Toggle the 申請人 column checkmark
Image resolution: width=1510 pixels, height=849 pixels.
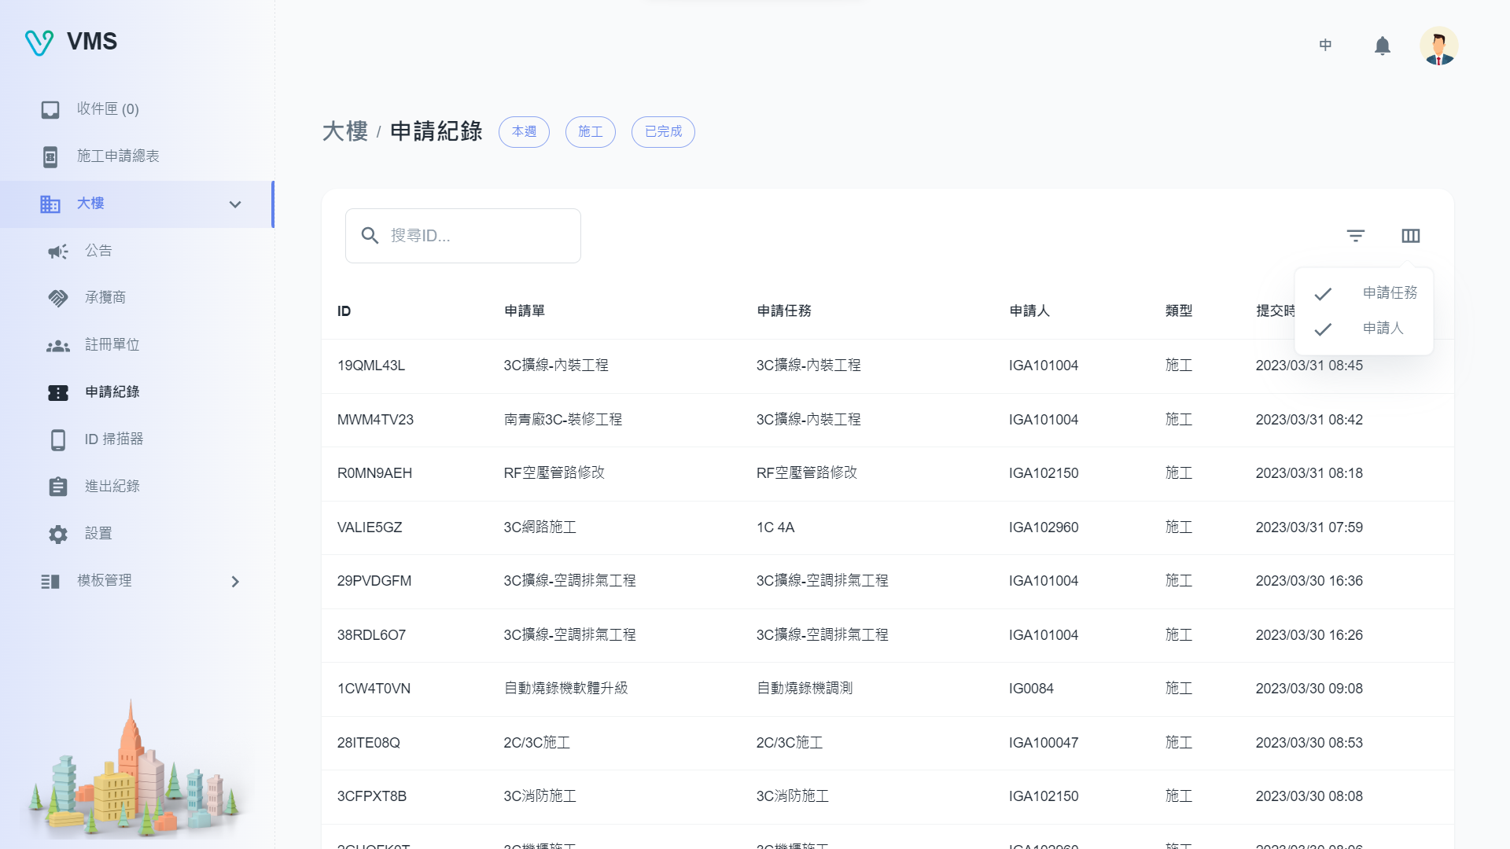(x=1323, y=329)
